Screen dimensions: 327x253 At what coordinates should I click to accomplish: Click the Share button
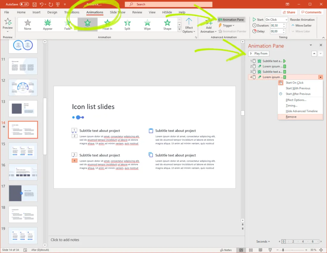tap(289, 12)
